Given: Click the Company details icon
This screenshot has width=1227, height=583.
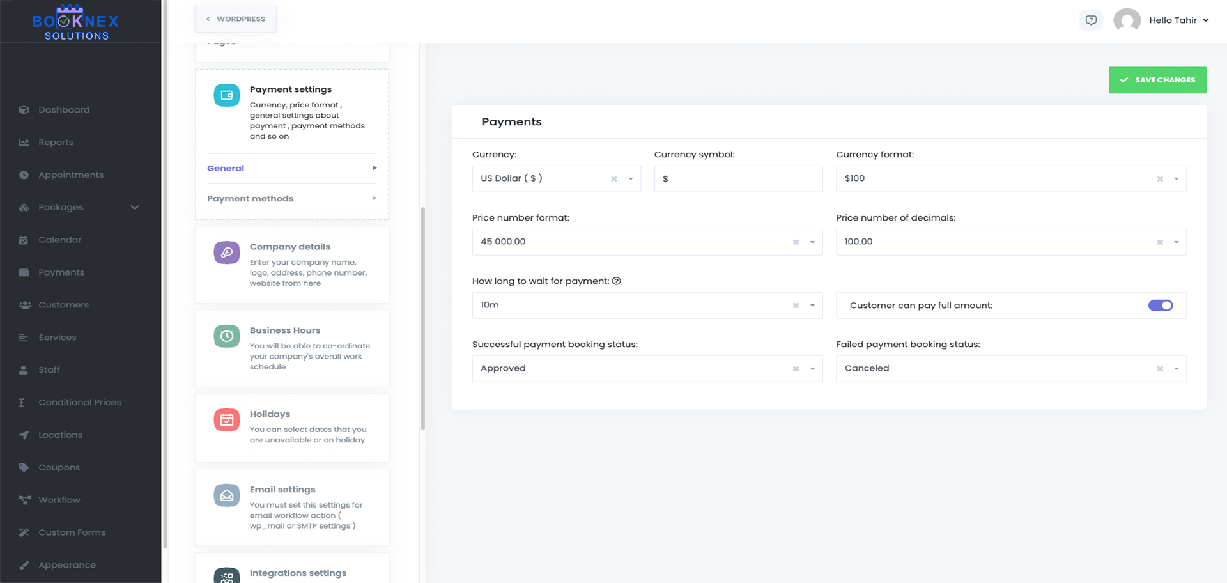Looking at the screenshot, I should coord(226,251).
